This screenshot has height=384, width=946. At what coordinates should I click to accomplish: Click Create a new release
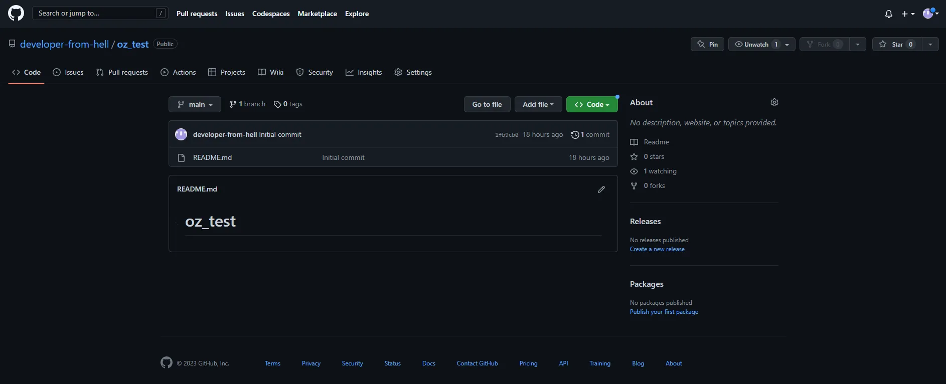click(657, 249)
